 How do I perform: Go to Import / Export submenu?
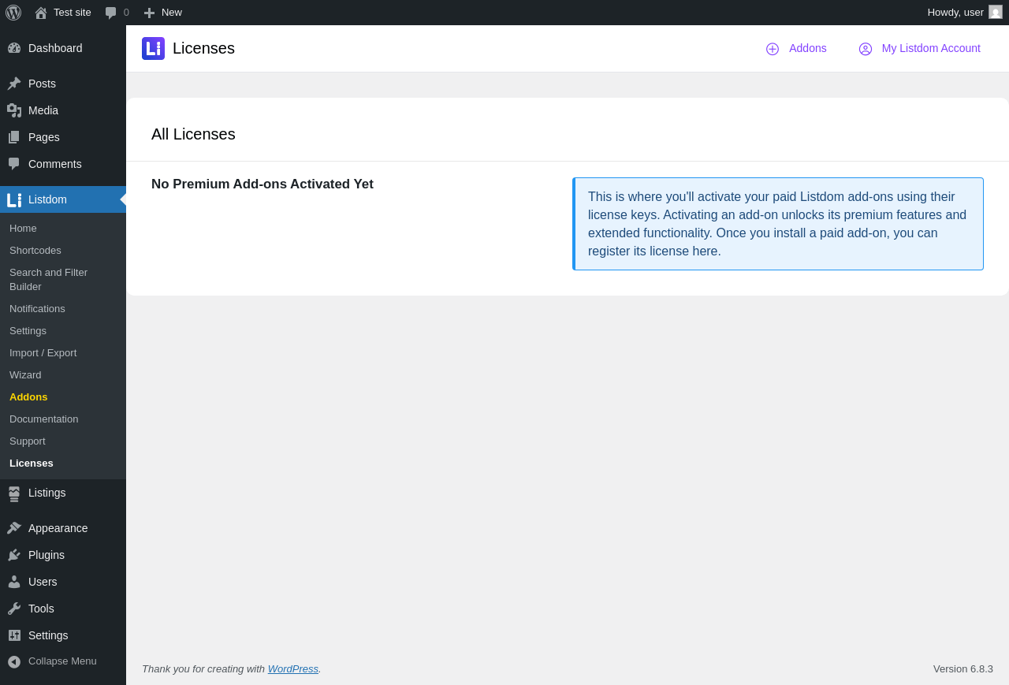[x=43, y=353]
